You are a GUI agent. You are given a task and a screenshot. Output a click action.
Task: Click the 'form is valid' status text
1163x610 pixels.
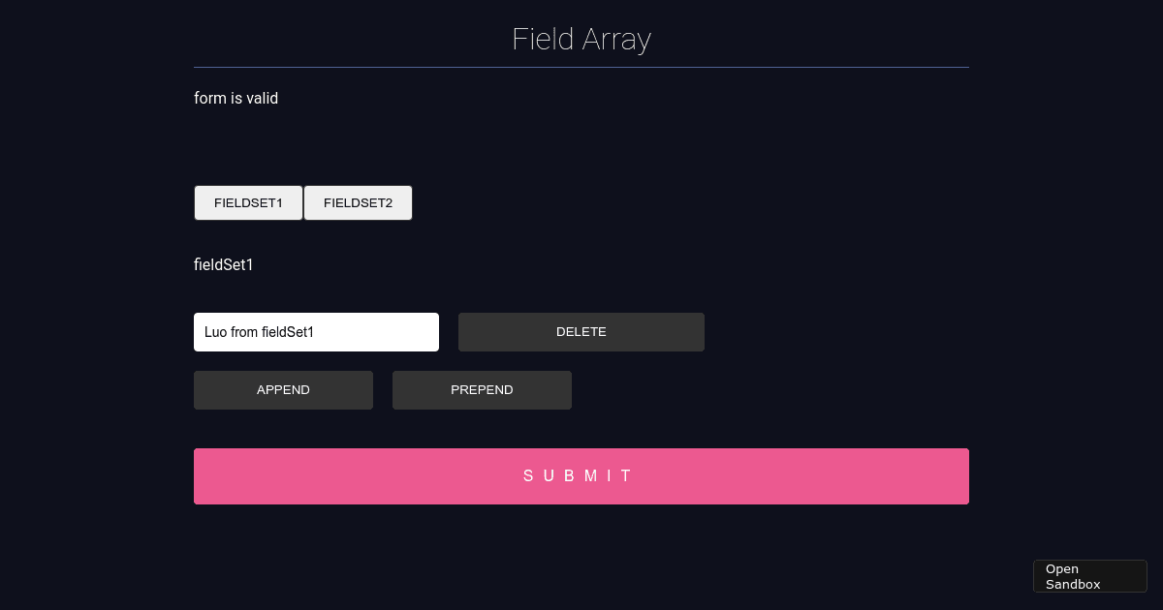coord(236,98)
